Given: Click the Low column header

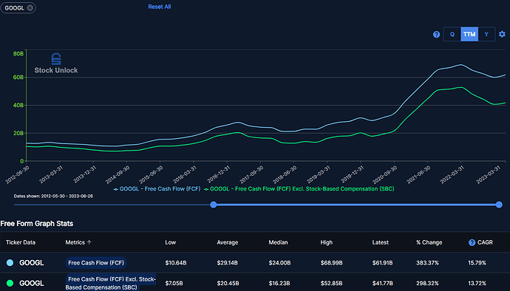Looking at the screenshot, I should [x=171, y=242].
